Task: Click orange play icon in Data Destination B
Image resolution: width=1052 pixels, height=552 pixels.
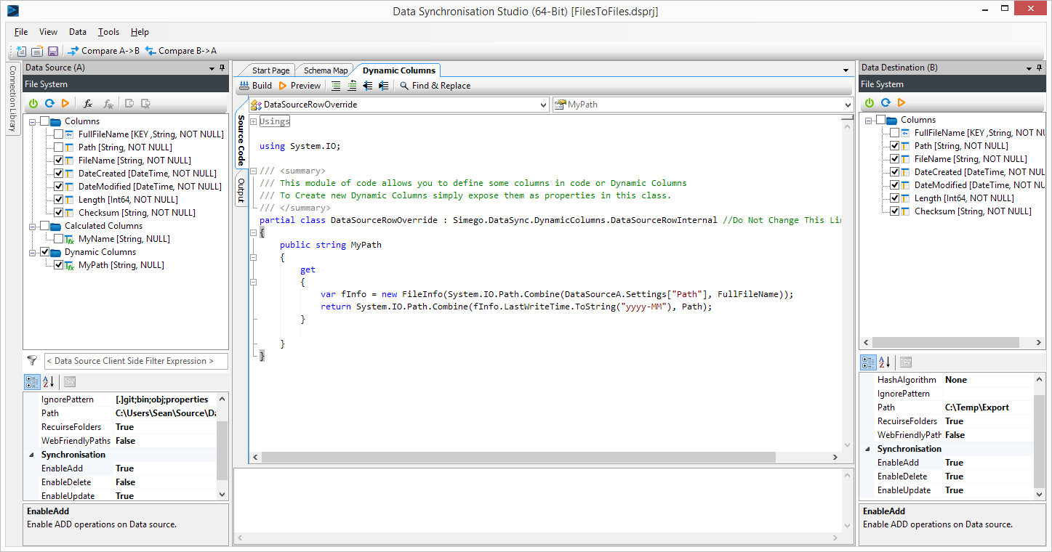Action: click(x=902, y=102)
